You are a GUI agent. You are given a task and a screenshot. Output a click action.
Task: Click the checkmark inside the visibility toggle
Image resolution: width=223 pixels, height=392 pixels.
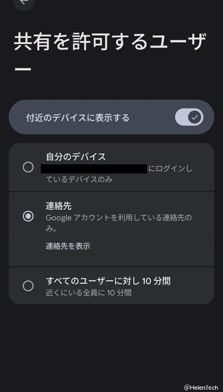point(194,117)
